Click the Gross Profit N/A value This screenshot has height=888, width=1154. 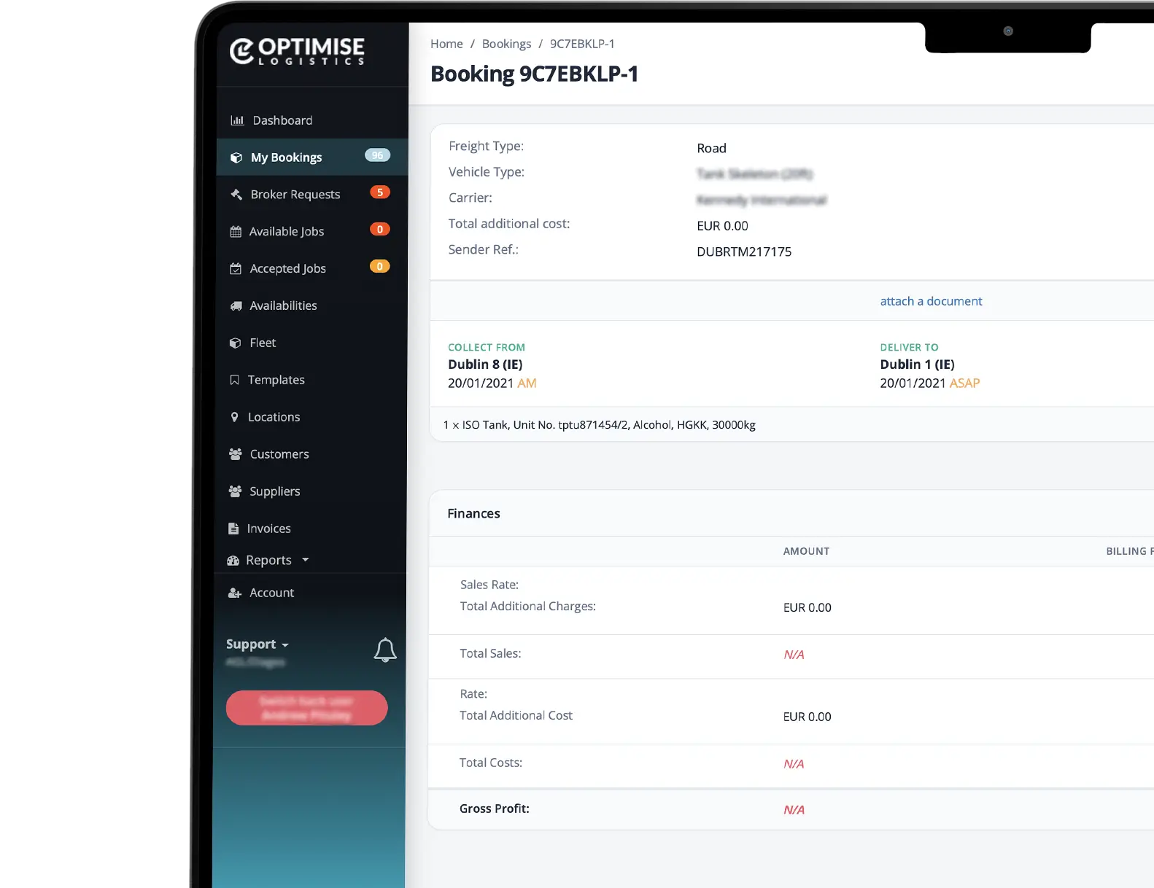pos(794,810)
